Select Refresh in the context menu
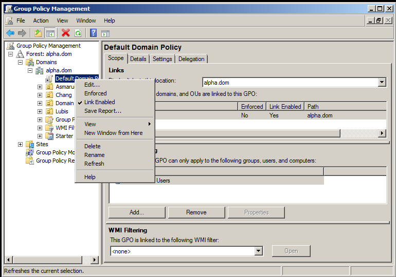The height and width of the screenshot is (277, 396). tap(115, 164)
